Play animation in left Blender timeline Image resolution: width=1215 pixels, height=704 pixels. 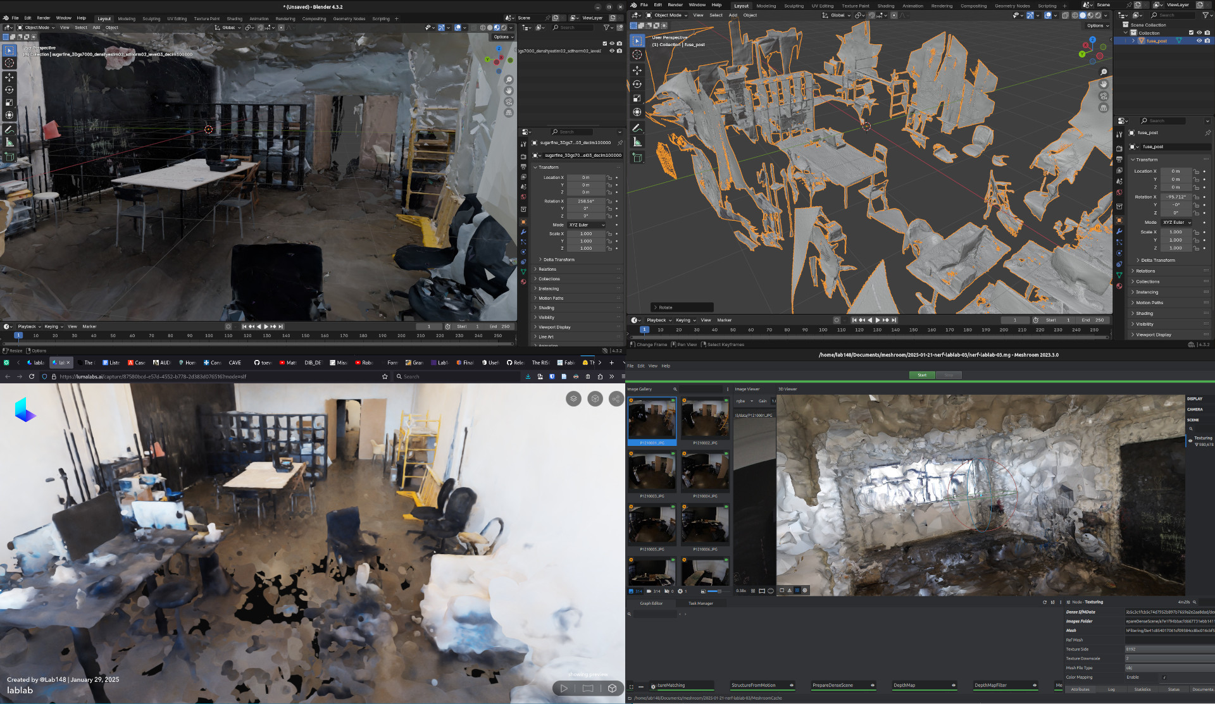click(x=266, y=326)
